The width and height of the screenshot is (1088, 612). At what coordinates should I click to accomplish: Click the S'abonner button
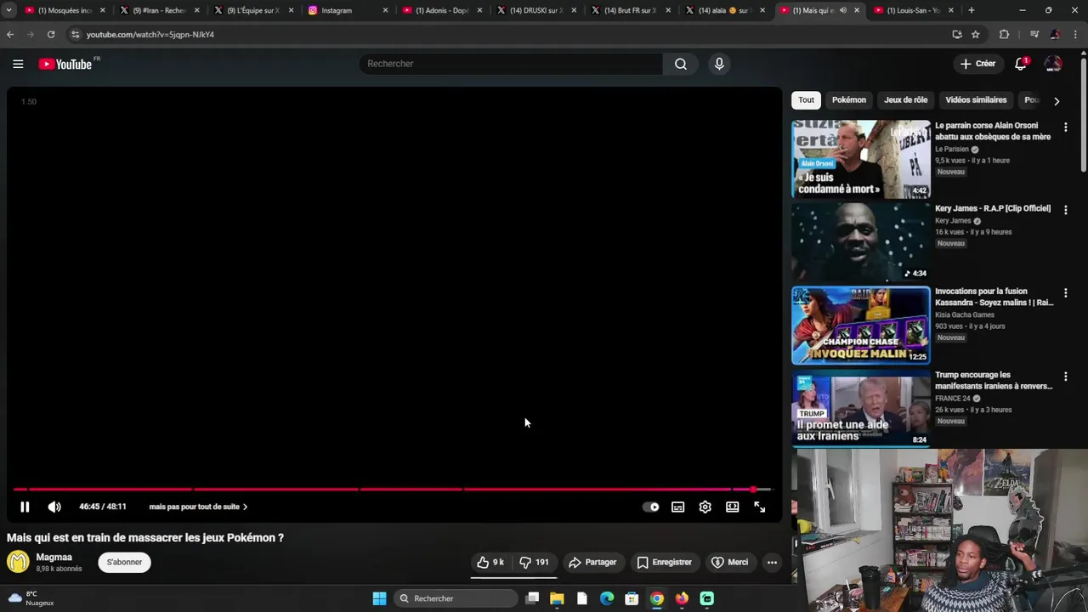(x=124, y=562)
